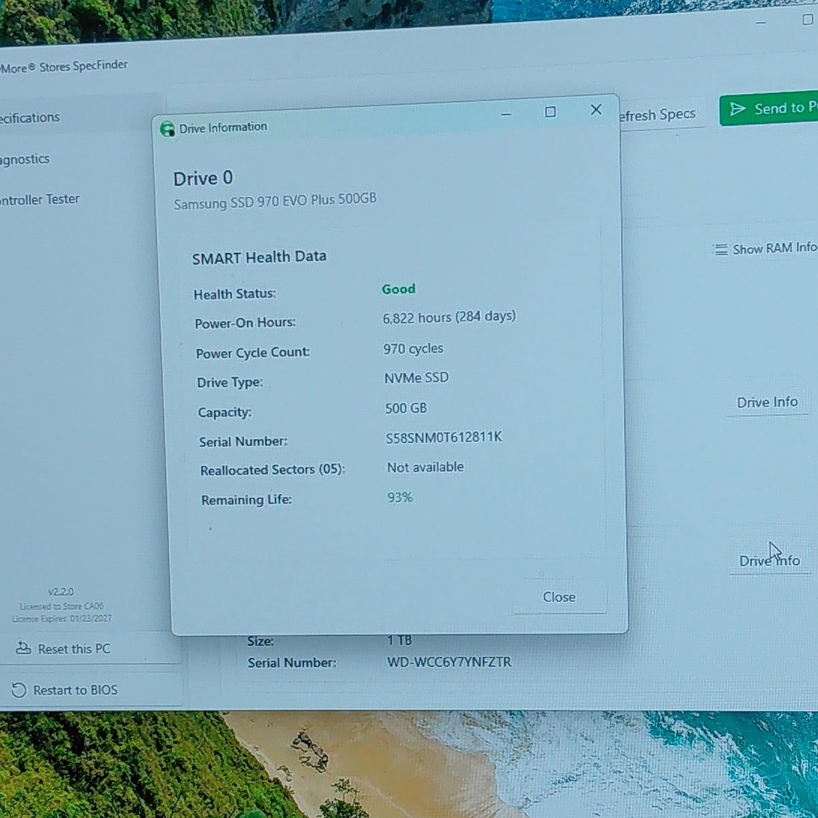818x818 pixels.
Task: Minimize the main SpecFinder window
Action: (761, 23)
